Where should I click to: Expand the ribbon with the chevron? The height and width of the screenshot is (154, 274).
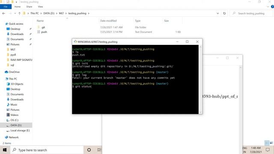point(268,7)
